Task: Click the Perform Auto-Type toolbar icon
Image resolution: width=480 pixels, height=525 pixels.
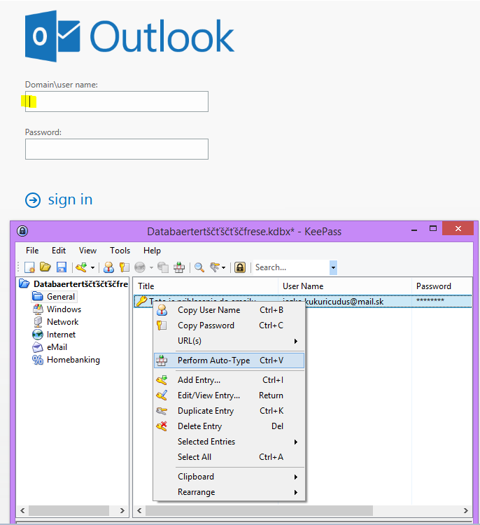Action: 179,267
